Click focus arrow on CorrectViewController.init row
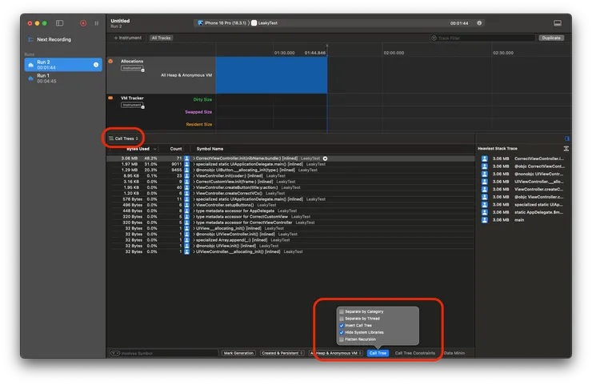 (x=325, y=158)
